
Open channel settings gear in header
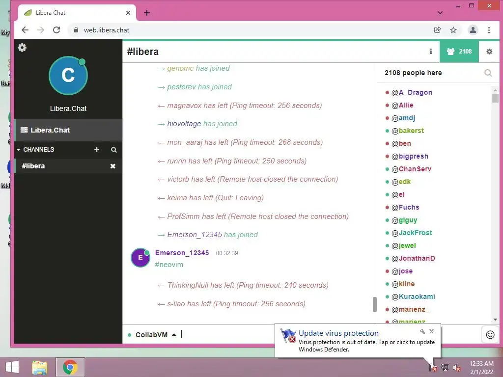tap(489, 51)
